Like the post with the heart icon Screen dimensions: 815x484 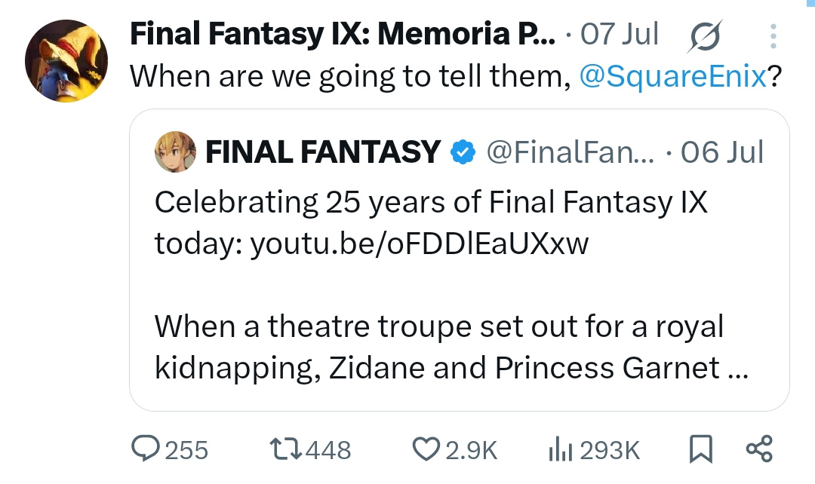(426, 449)
